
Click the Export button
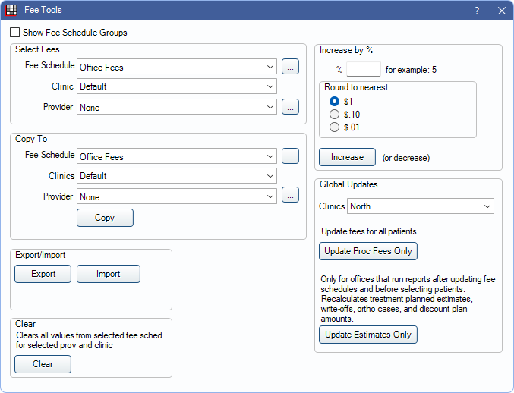tap(43, 274)
